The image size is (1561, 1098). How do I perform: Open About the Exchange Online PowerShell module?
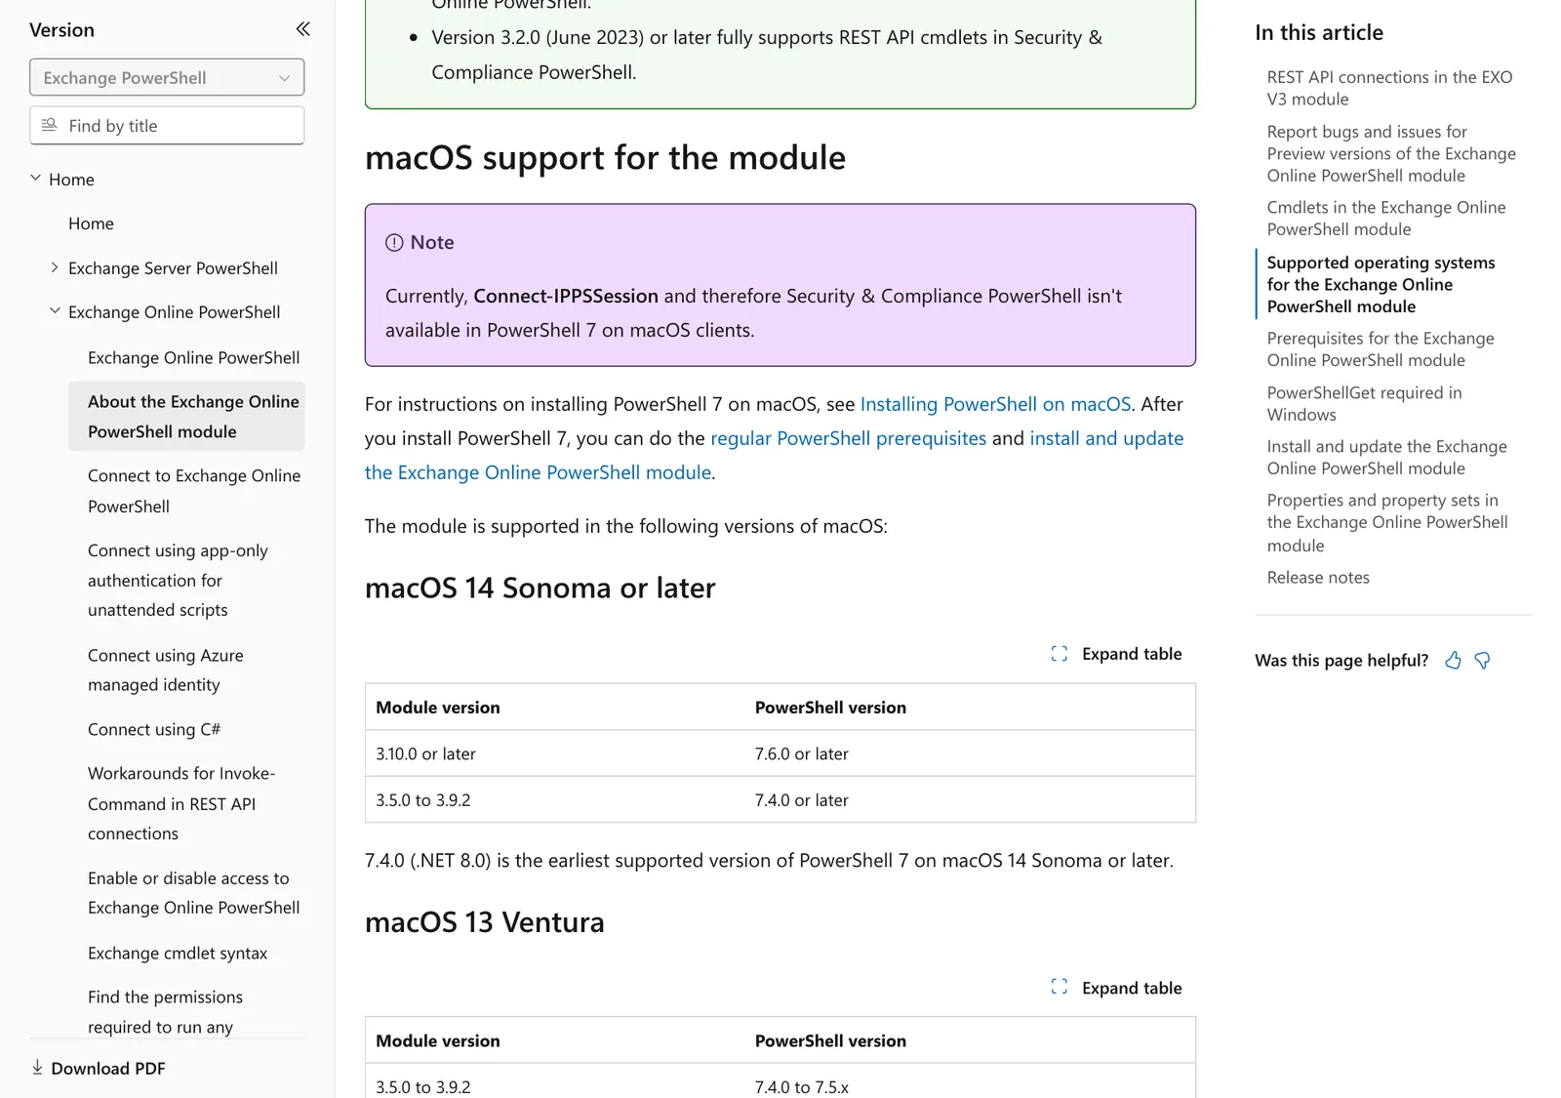(186, 417)
